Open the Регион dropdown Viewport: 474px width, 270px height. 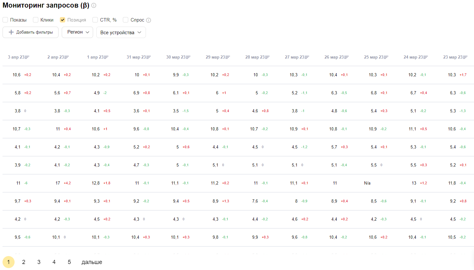click(78, 32)
